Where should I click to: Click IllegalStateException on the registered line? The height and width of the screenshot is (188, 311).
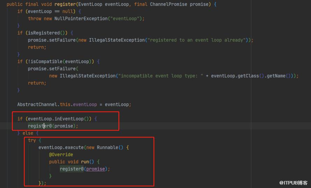tap(117, 40)
